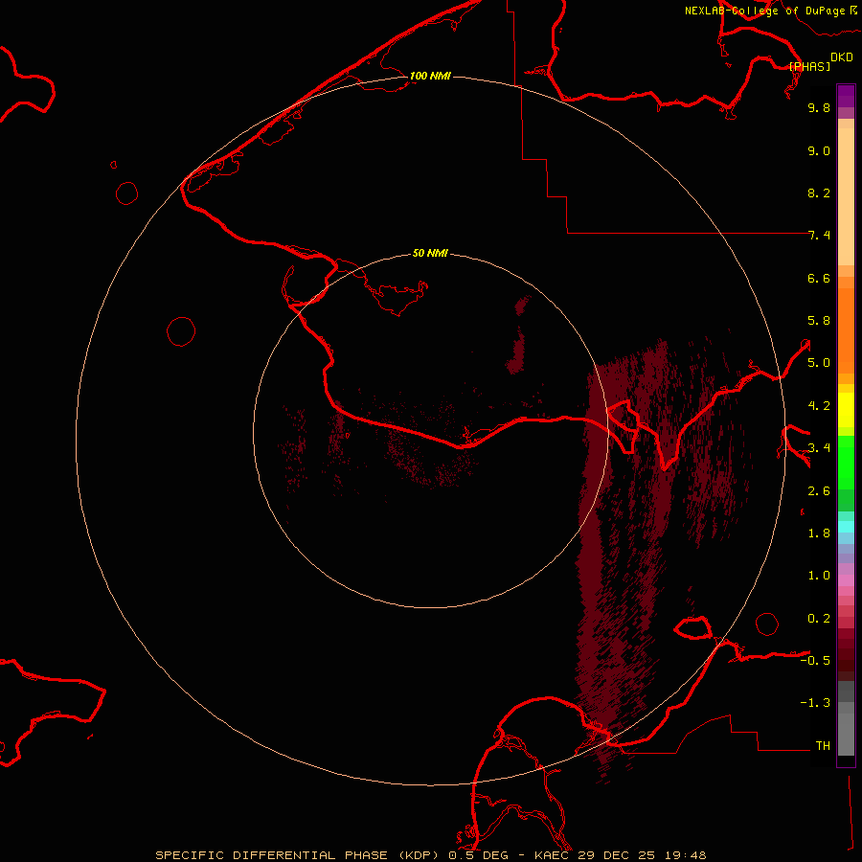The height and width of the screenshot is (862, 862).
Task: Click the 0.2 scale value
Action: click(819, 619)
